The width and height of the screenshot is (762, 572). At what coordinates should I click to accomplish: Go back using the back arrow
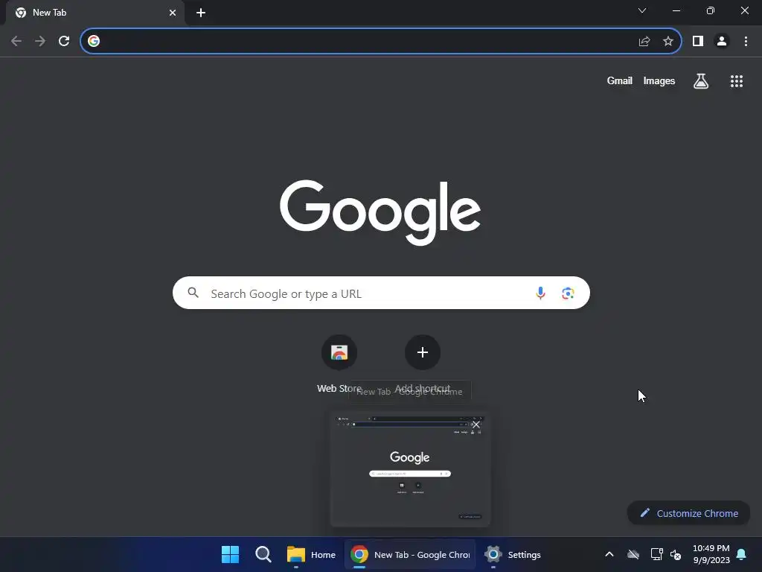pyautogui.click(x=16, y=41)
